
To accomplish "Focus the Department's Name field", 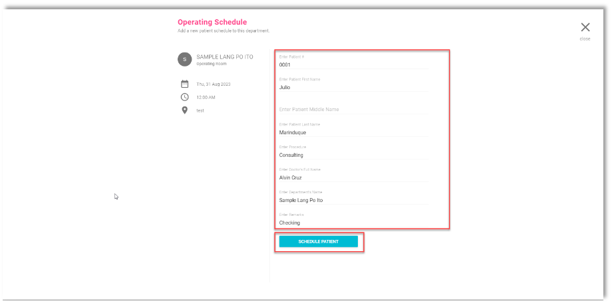I will point(353,200).
